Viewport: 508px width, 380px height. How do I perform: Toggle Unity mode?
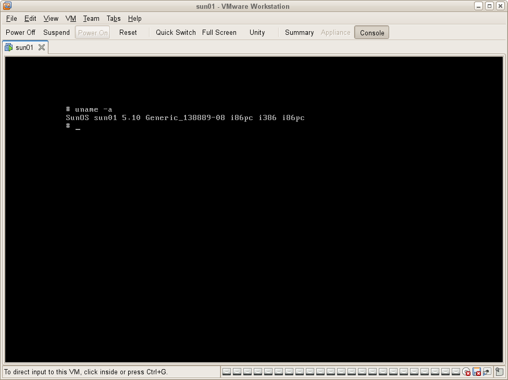257,33
